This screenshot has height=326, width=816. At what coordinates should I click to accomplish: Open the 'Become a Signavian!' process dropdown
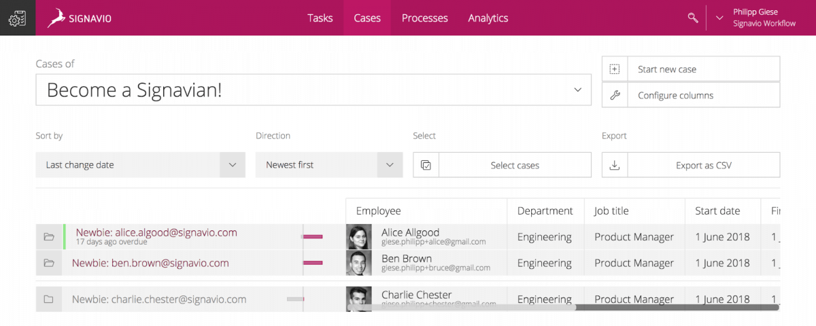(x=313, y=90)
